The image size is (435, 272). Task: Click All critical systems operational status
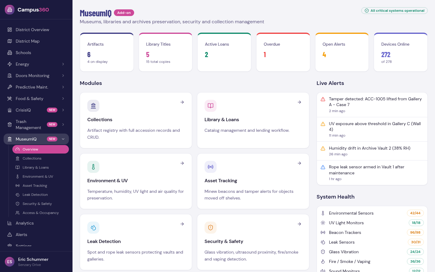click(x=395, y=11)
